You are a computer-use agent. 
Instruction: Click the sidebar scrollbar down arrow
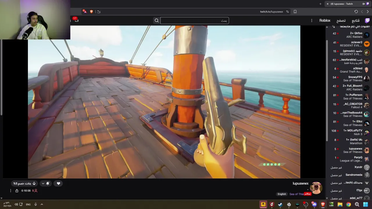327,198
